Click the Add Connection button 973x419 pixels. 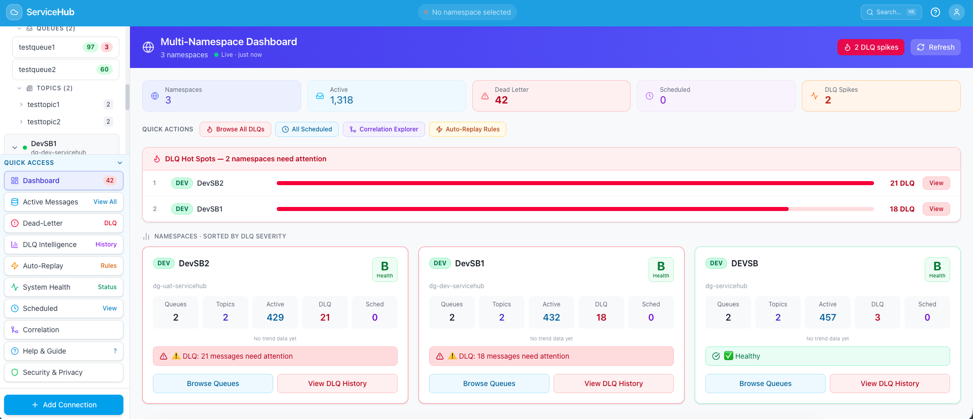(x=63, y=405)
